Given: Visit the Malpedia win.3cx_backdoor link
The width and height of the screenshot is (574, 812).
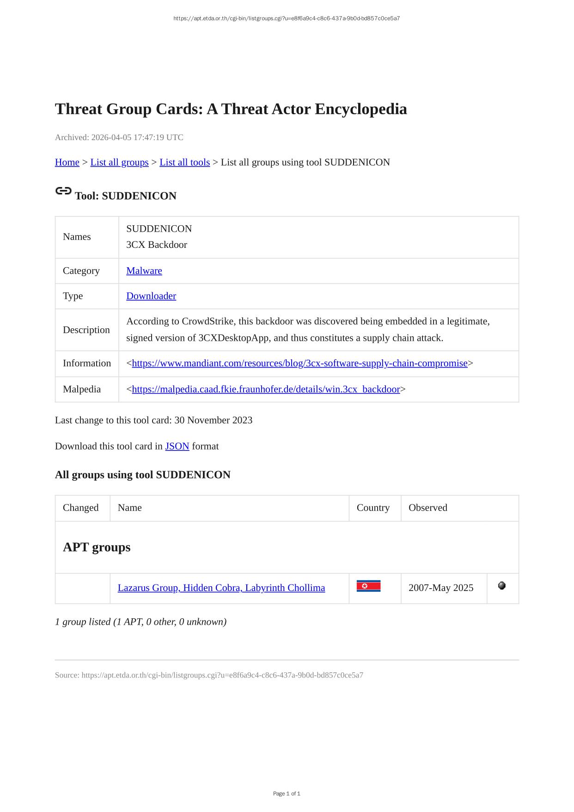Looking at the screenshot, I should (x=266, y=389).
